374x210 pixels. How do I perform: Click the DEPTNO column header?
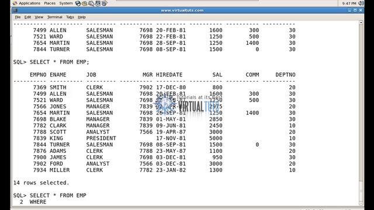pos(286,75)
